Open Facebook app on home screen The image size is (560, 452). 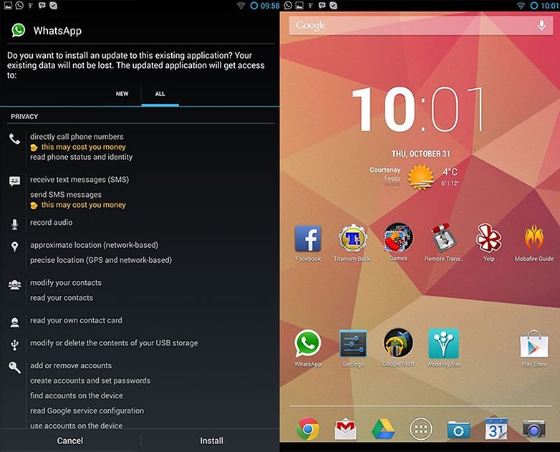308,239
